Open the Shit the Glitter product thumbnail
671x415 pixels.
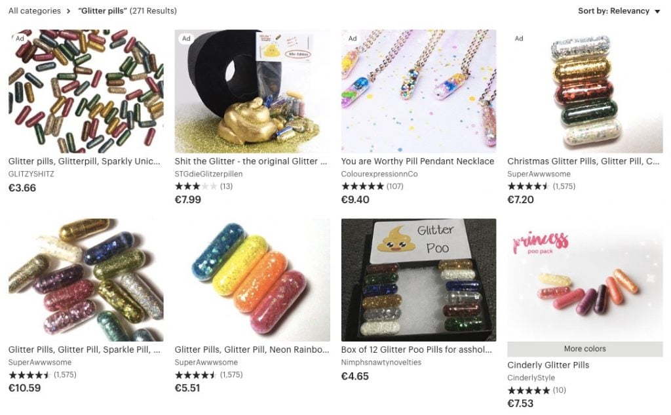point(252,91)
